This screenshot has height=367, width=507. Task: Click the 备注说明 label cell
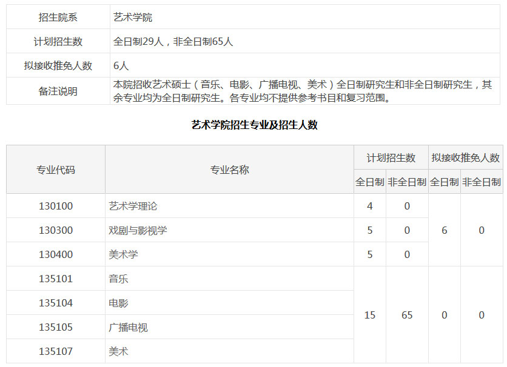(x=58, y=91)
